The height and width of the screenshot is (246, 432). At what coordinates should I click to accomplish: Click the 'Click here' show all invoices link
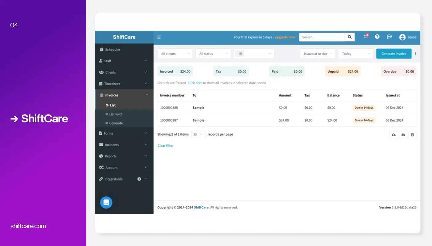(x=195, y=83)
